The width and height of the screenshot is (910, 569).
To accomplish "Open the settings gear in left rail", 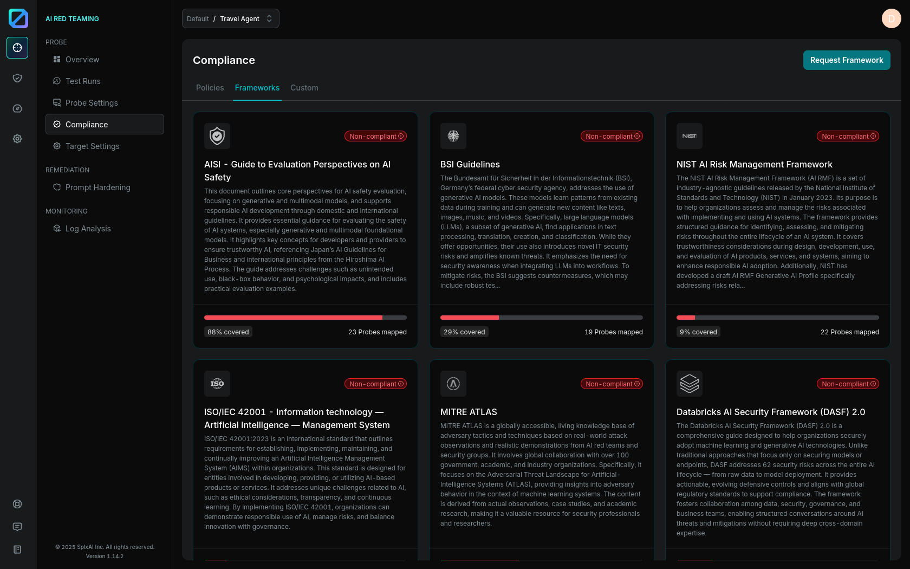I will point(17,139).
